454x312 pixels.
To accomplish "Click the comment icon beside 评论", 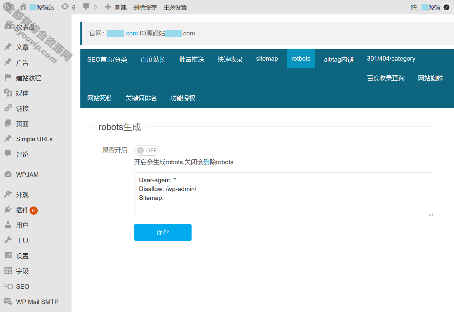I will coord(8,154).
